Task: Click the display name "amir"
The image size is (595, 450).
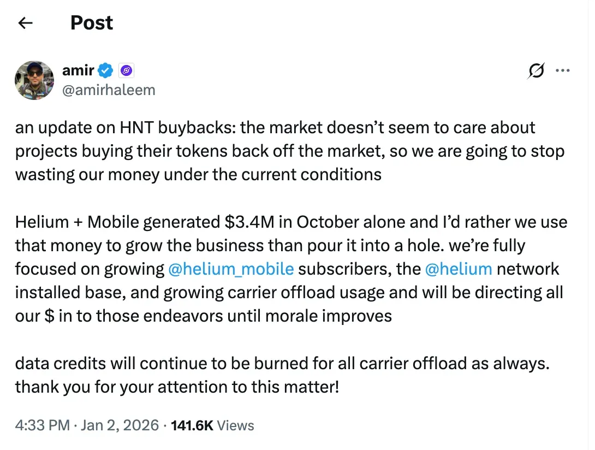Action: (79, 70)
